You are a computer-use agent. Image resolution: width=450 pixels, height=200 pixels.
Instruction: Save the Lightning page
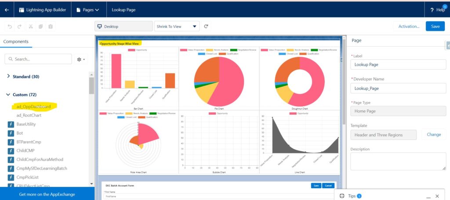(435, 26)
